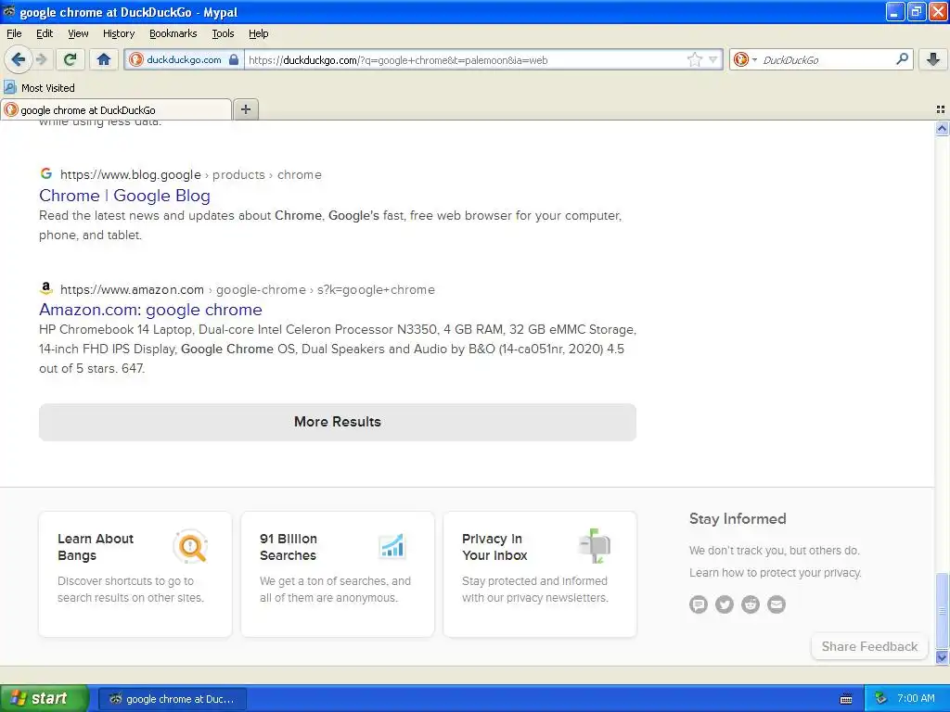Open the Chrome | Google Blog result
950x712 pixels.
coord(125,196)
